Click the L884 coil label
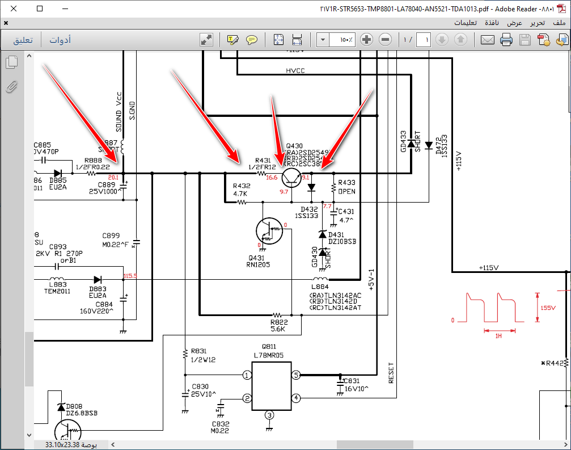Screen dimensions: 571x450 tap(320, 287)
